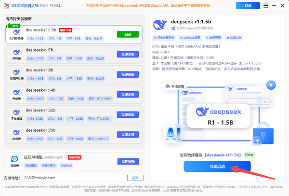This screenshot has width=289, height=196.
Task: Click the 低硬件要求 tag
Action: pyautogui.click(x=49, y=166)
